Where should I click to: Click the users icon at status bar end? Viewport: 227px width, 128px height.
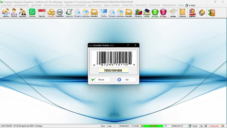pos(223,126)
